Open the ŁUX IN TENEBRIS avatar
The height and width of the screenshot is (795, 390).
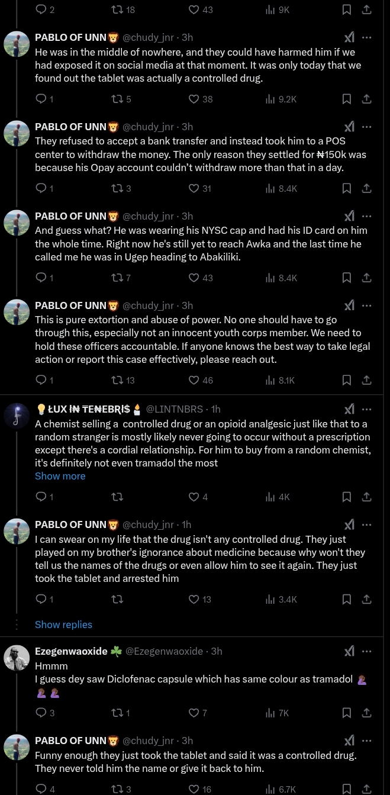(17, 414)
